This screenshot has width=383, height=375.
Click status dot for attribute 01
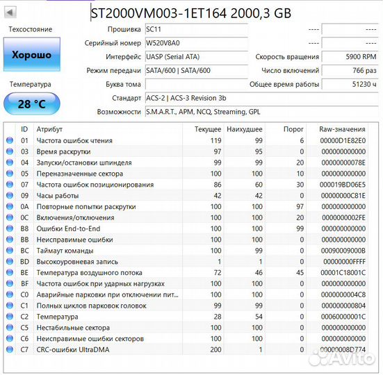point(10,140)
